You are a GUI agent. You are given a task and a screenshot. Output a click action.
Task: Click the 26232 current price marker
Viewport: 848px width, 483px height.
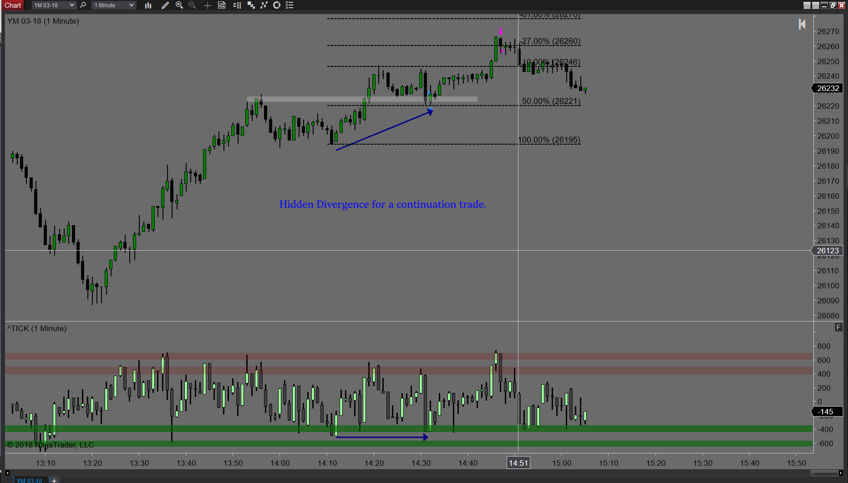pyautogui.click(x=828, y=88)
